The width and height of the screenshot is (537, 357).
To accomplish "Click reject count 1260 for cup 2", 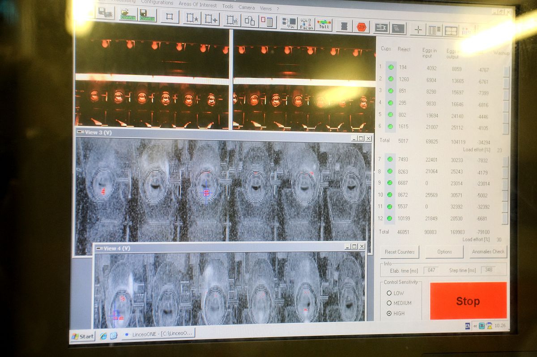I will pyautogui.click(x=404, y=79).
